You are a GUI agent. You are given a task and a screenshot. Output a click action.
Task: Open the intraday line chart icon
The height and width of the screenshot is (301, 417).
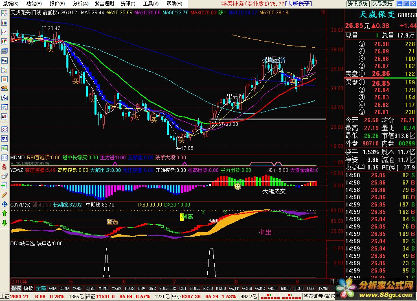coord(4,32)
